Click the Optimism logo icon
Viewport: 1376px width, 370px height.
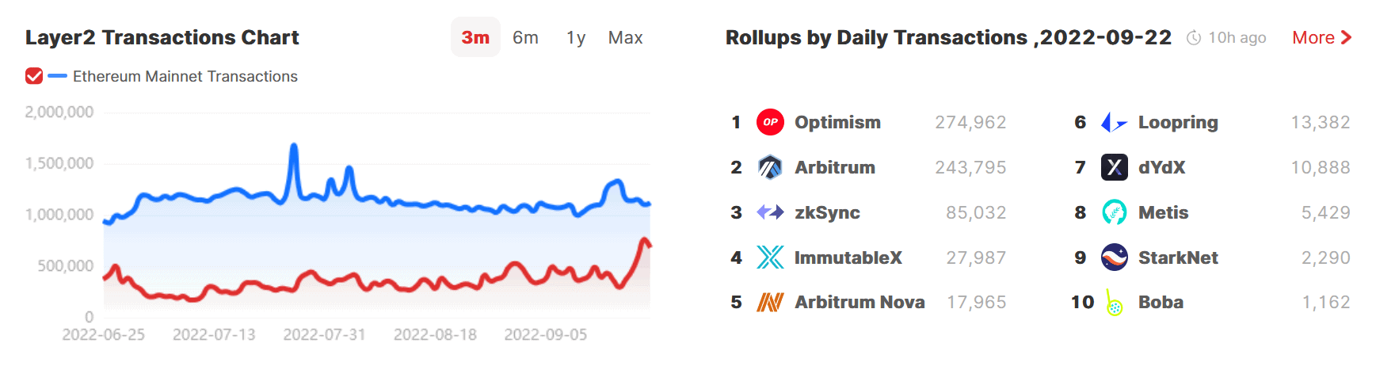pyautogui.click(x=770, y=122)
